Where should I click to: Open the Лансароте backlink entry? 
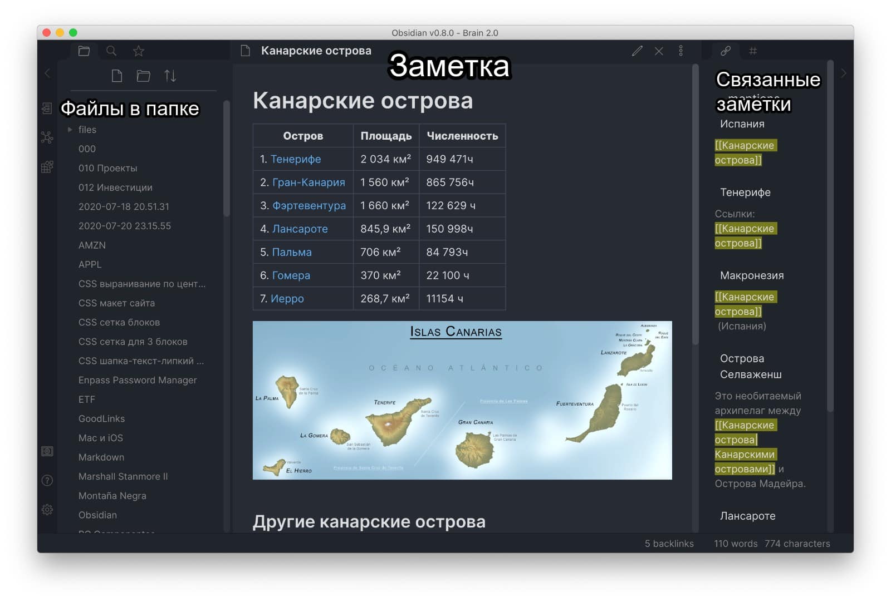coord(747,516)
